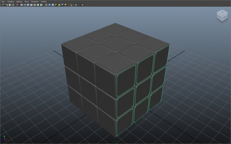
Task: Toggle Isolate Select icon
Action: 71,5
